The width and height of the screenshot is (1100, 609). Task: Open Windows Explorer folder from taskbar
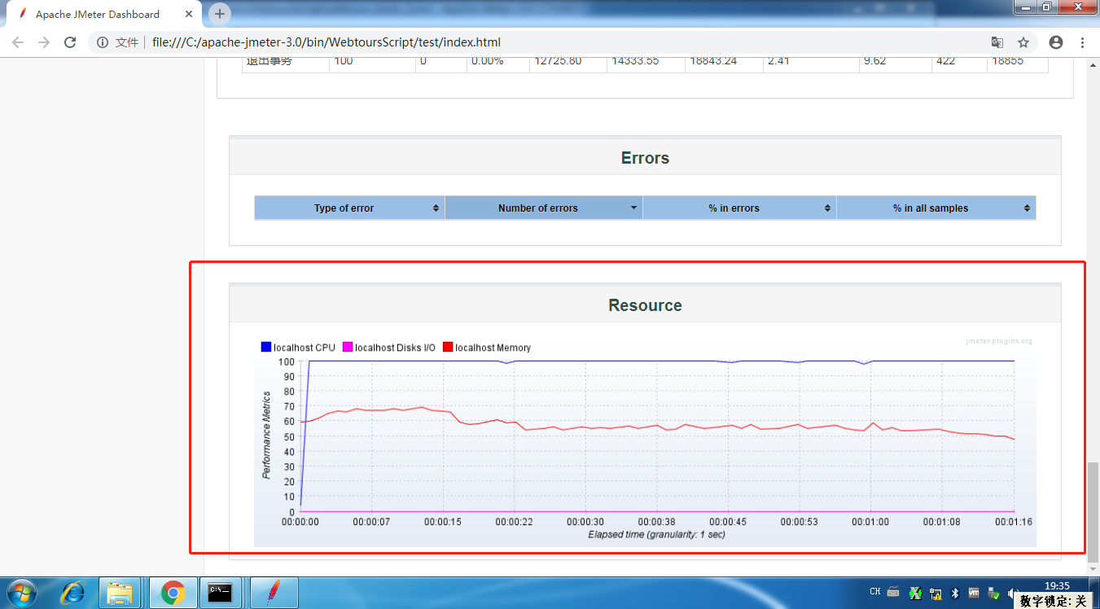tap(121, 593)
